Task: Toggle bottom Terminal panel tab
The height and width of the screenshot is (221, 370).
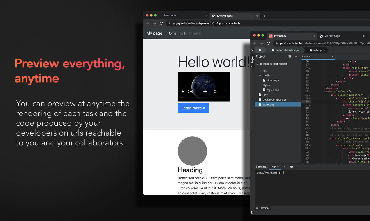Action: [262, 208]
